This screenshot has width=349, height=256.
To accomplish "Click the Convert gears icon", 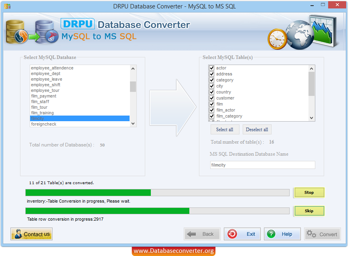I will tap(311, 234).
